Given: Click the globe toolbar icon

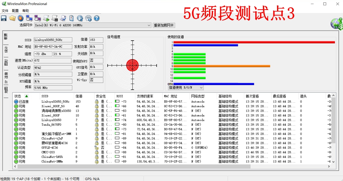Looking at the screenshot, I should [80, 18].
